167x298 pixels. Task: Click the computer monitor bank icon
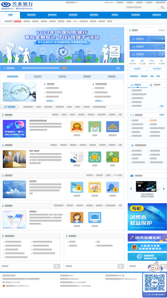[95, 218]
